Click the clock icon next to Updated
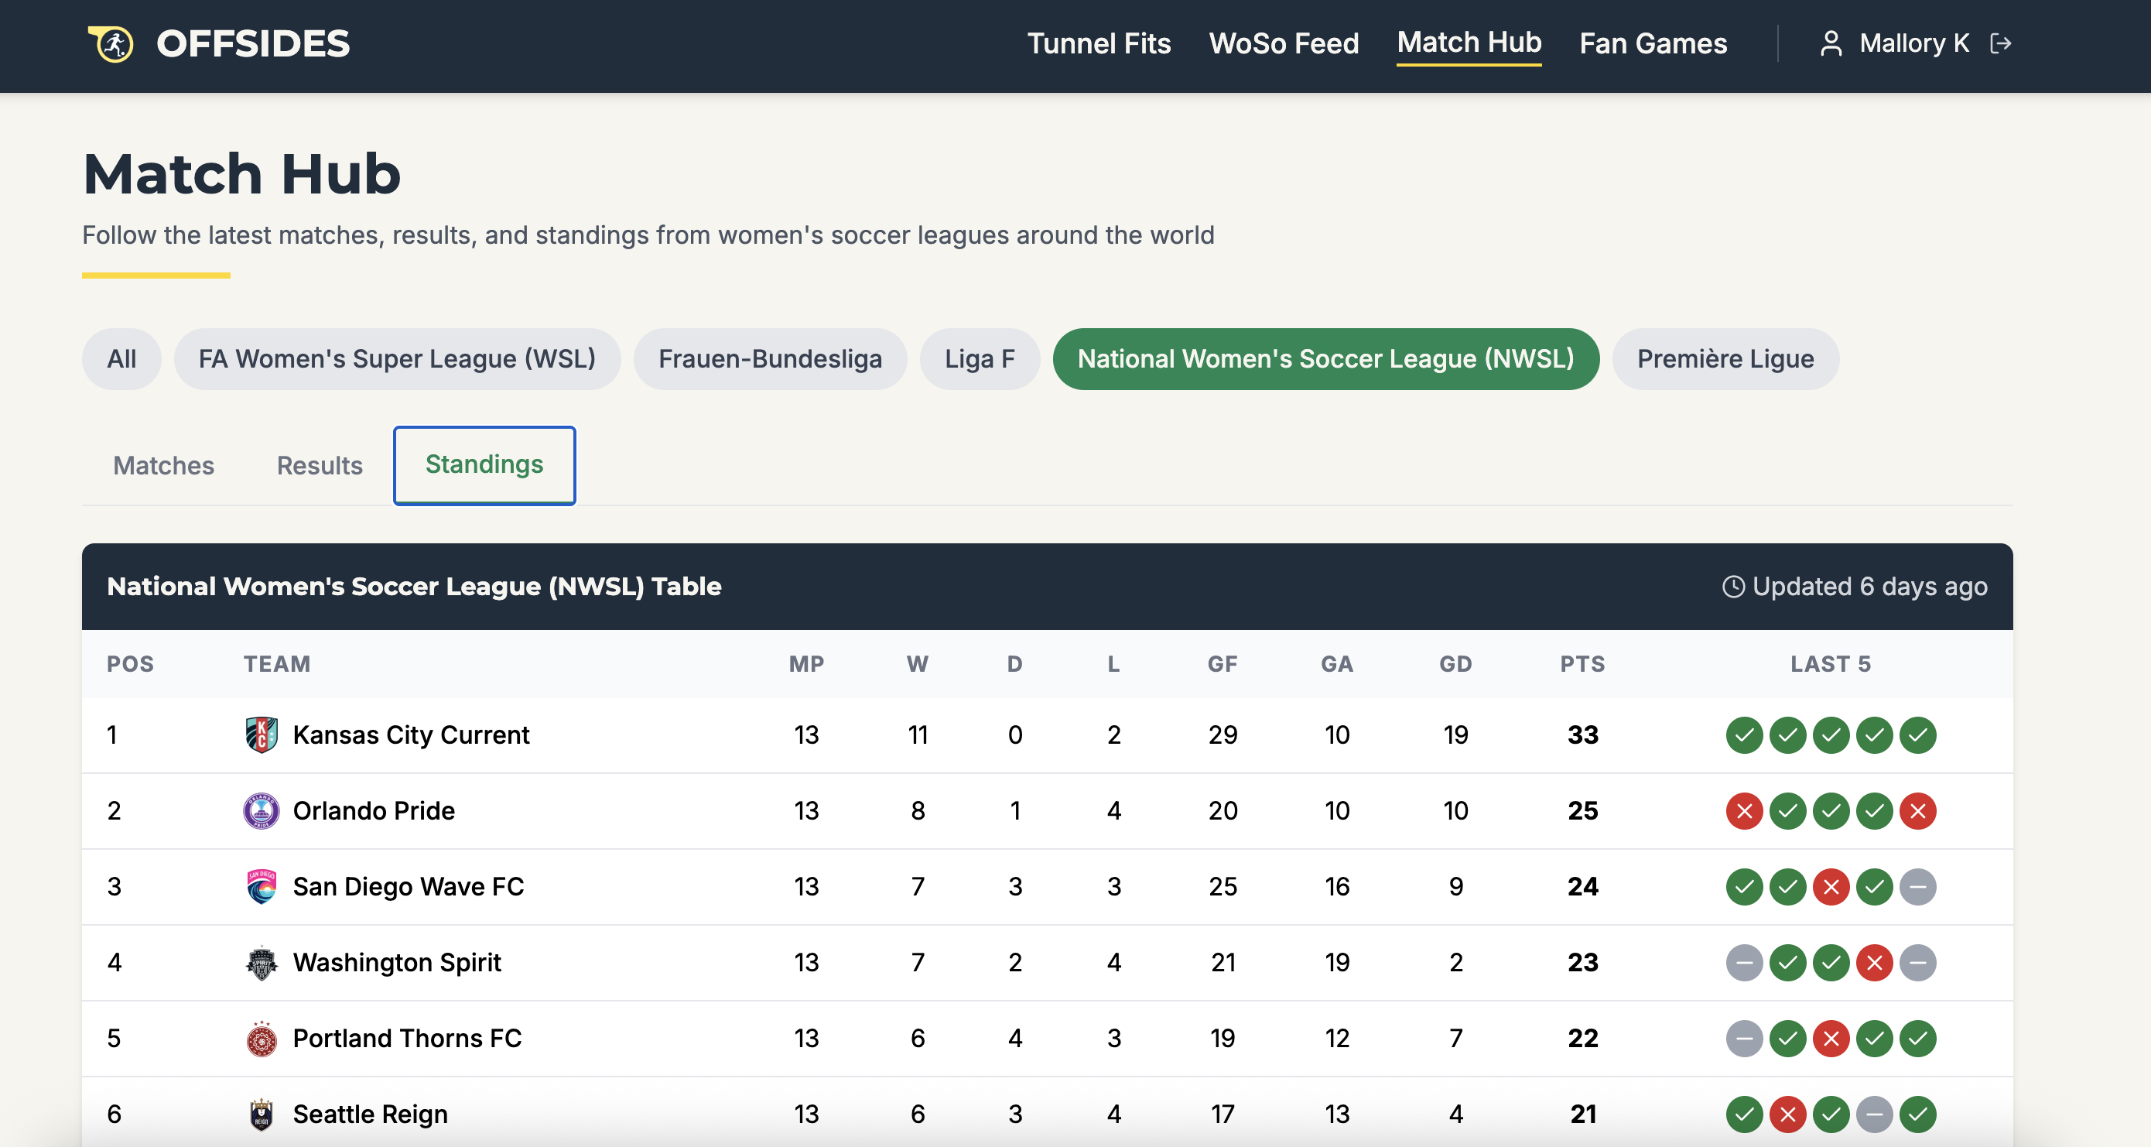 point(1733,587)
